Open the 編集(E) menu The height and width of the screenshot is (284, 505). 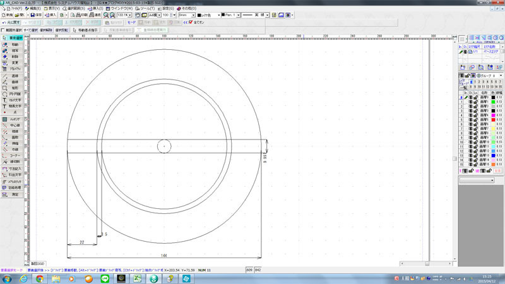tap(33, 8)
